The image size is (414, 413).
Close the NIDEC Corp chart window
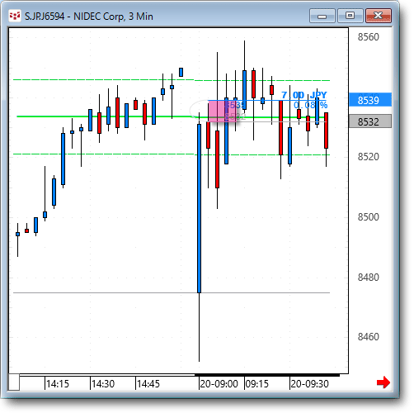click(x=379, y=16)
